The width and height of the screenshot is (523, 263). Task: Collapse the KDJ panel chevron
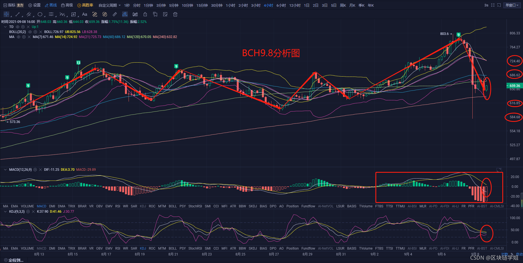(x=5, y=212)
